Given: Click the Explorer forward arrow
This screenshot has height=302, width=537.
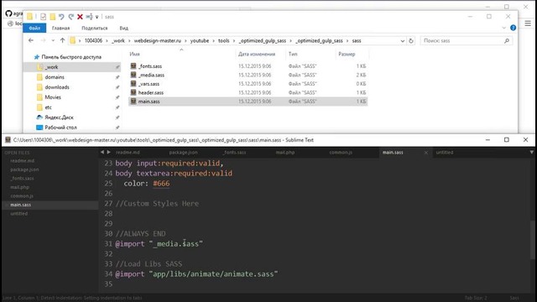Looking at the screenshot, I should pyautogui.click(x=43, y=40).
